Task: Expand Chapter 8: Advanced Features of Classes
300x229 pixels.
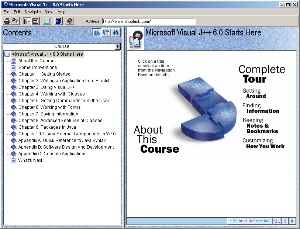Action: 61,121
